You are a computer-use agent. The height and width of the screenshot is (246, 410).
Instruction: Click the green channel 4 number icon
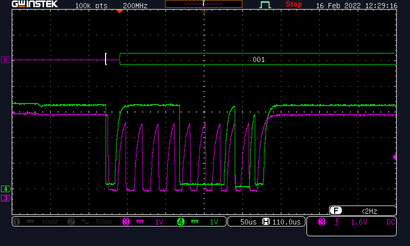point(181,222)
